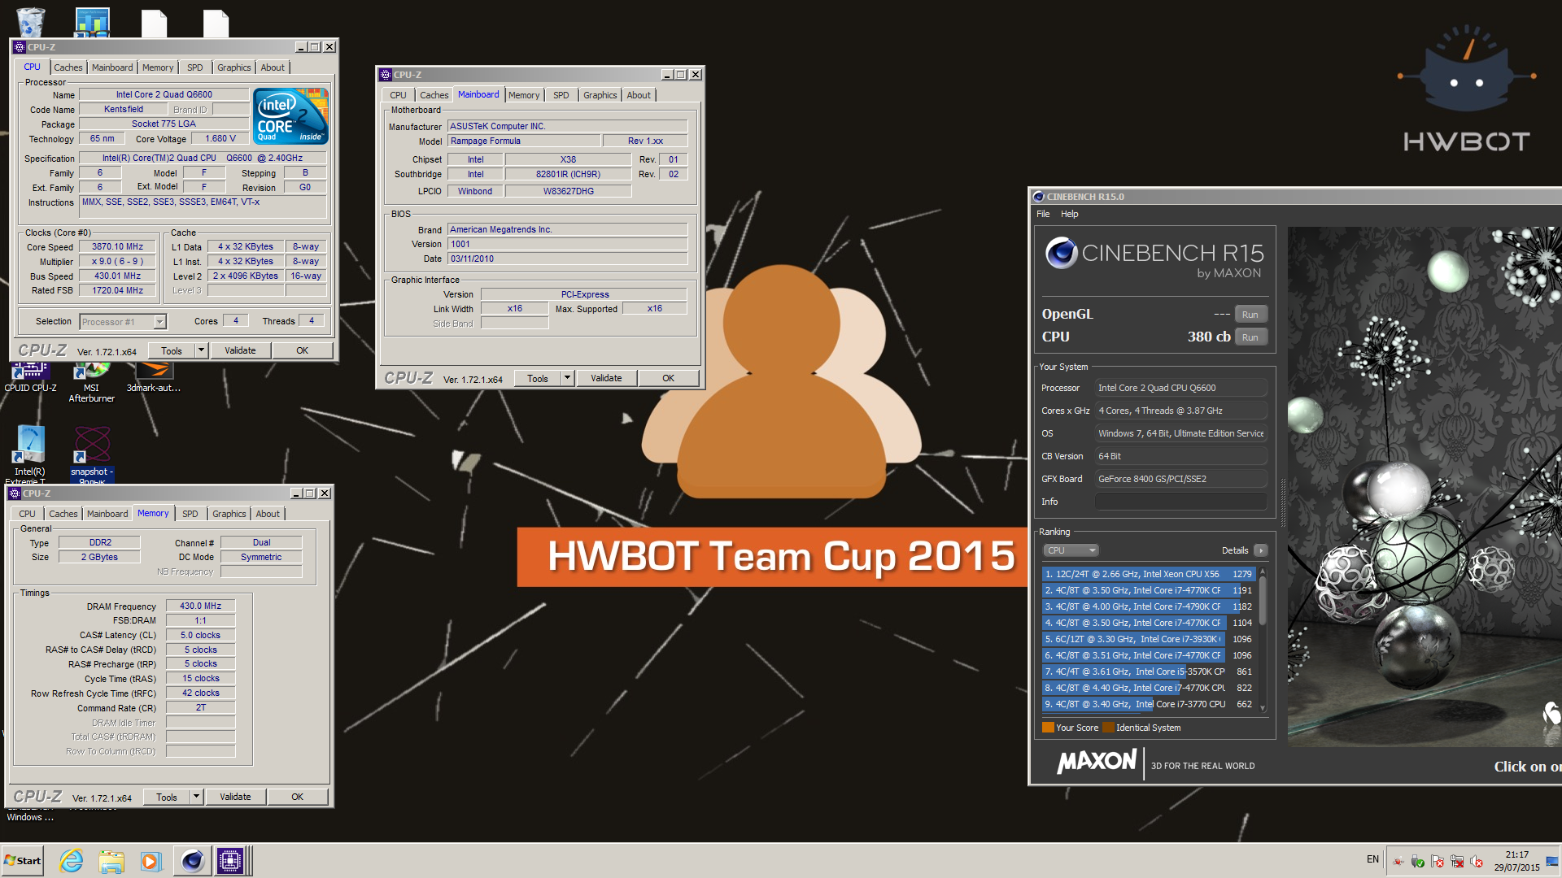Click 'Rampage Formula' model field

pyautogui.click(x=524, y=141)
